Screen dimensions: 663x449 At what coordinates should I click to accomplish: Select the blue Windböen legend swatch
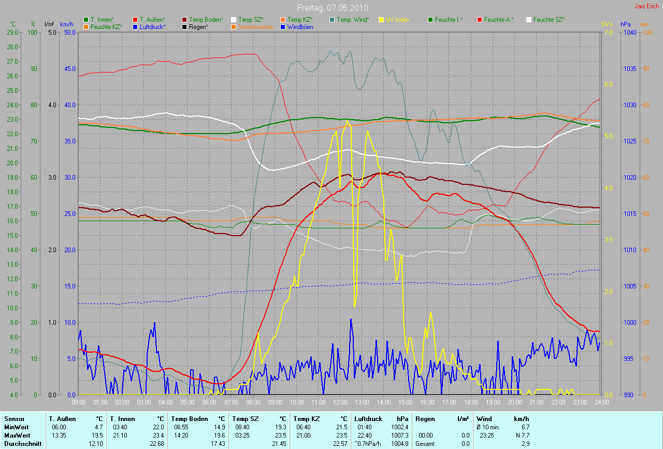click(283, 26)
